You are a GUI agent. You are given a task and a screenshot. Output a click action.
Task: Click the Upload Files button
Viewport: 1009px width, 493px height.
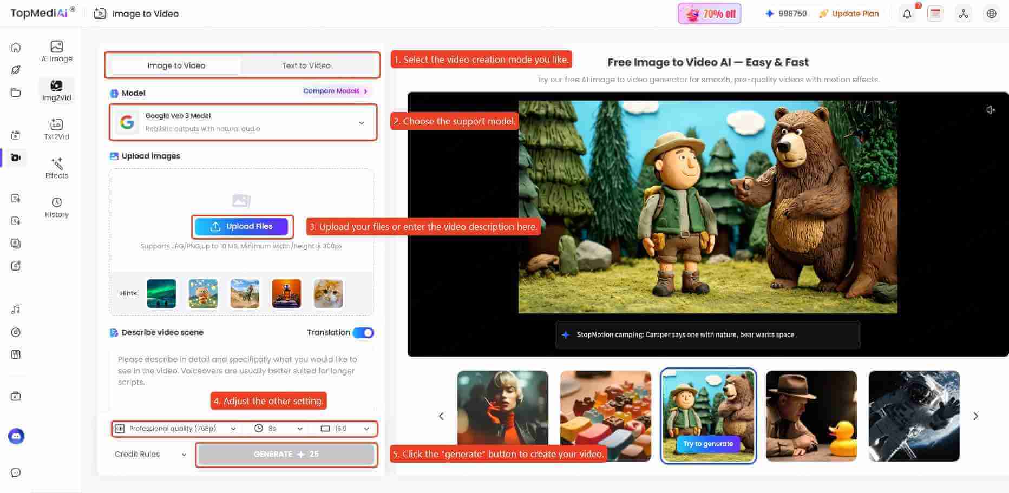point(242,226)
